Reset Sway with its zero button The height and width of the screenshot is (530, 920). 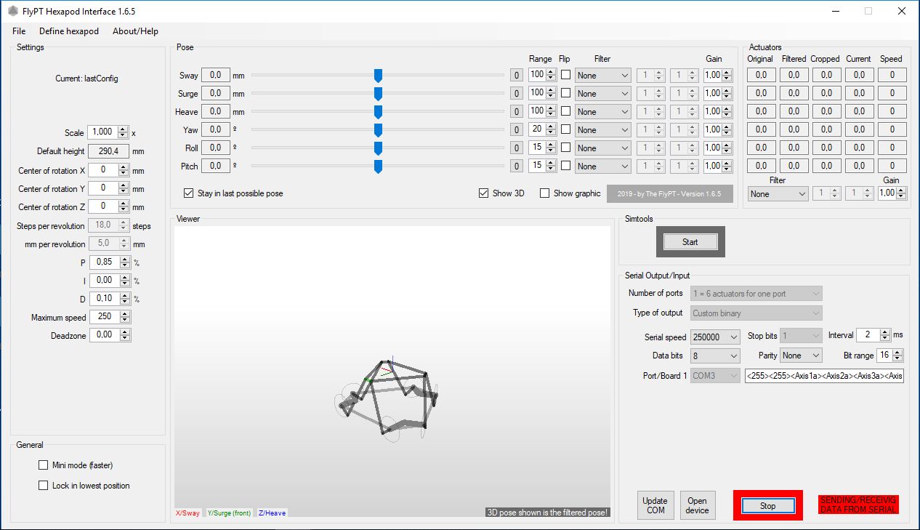[x=516, y=75]
